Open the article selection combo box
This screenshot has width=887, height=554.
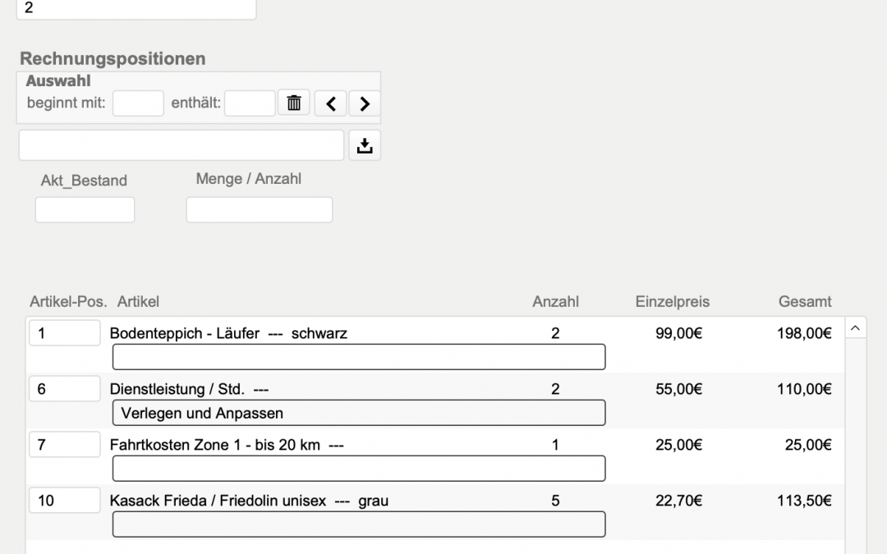point(181,145)
